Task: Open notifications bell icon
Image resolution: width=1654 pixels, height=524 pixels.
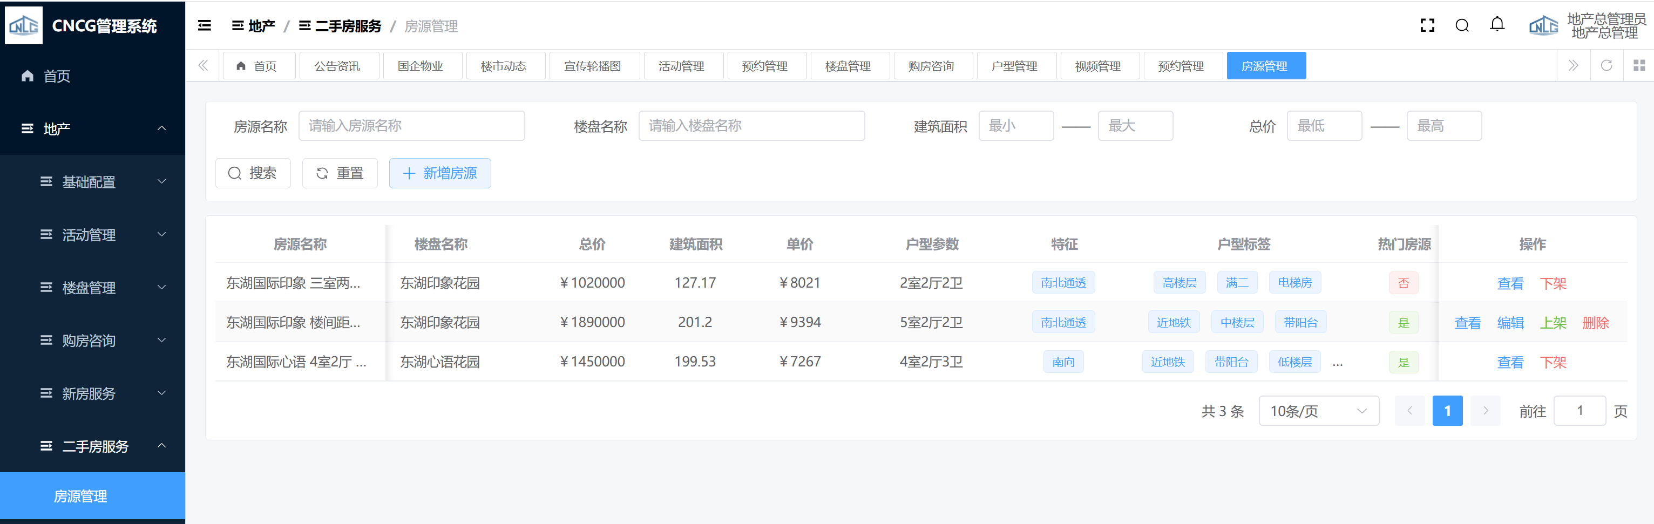Action: coord(1497,25)
